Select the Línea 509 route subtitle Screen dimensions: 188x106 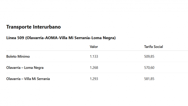click(61, 38)
